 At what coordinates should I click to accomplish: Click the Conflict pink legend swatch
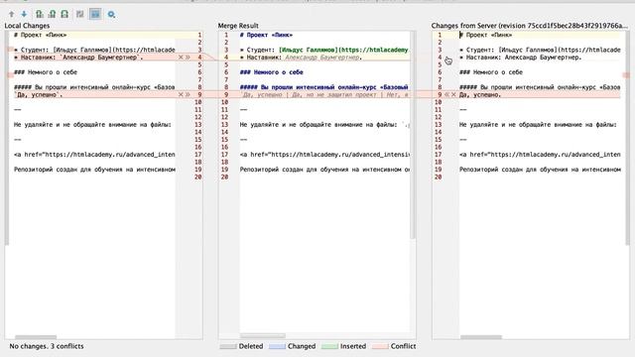tap(380, 346)
